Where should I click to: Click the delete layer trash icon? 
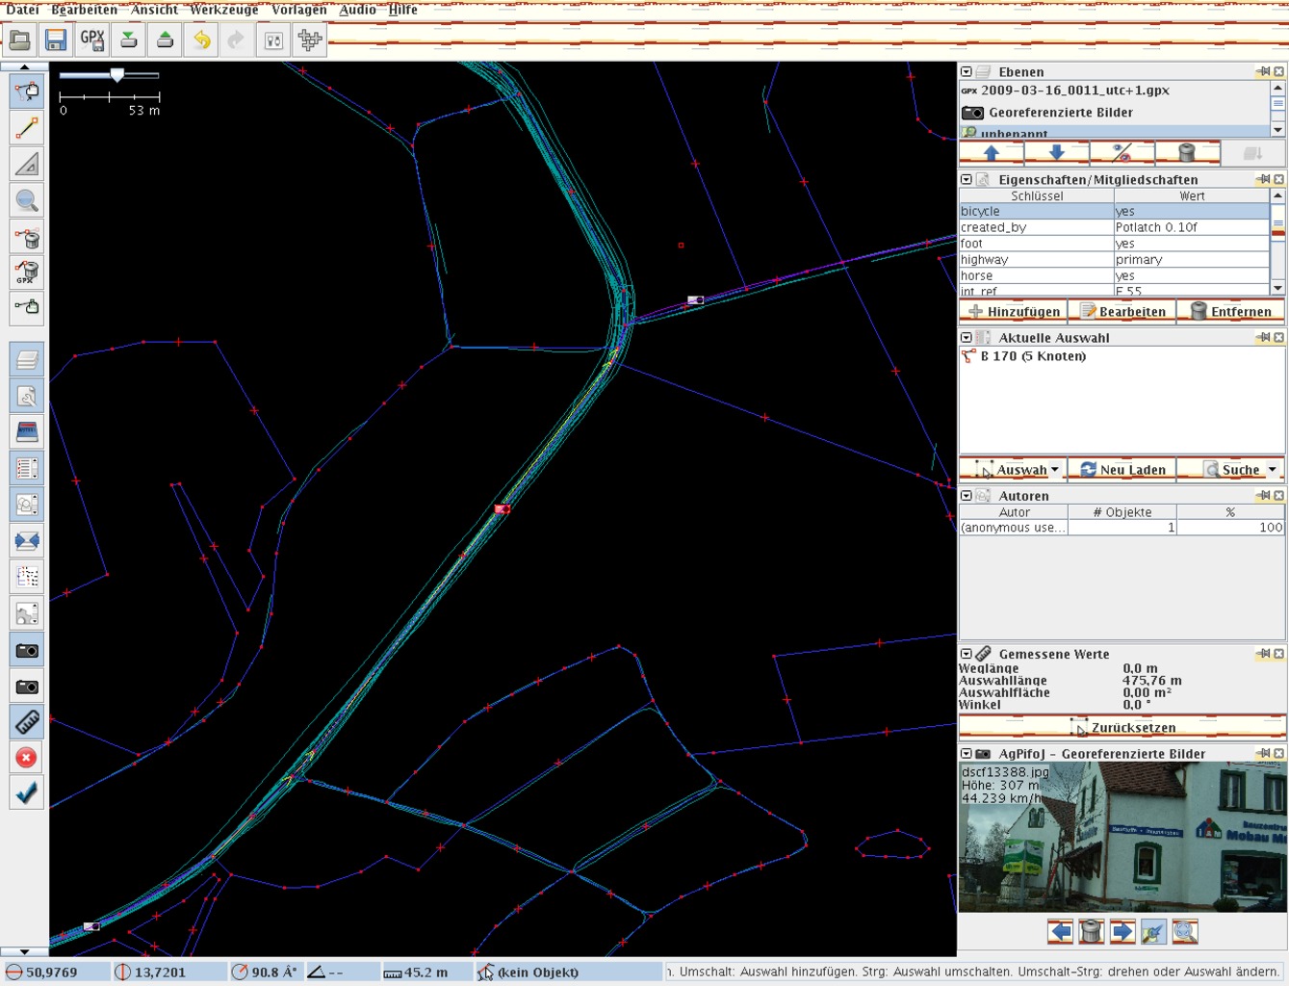click(1187, 153)
